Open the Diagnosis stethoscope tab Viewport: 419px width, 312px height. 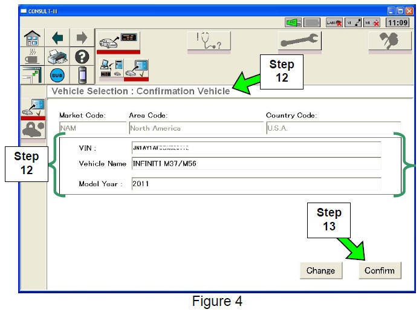207,42
